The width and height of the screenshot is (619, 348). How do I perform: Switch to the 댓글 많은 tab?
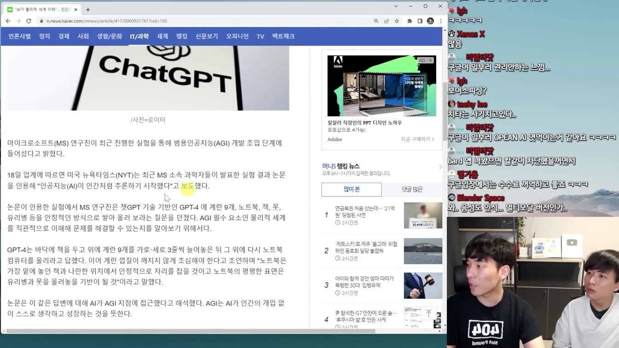pyautogui.click(x=412, y=189)
